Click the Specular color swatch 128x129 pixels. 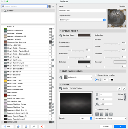(120, 62)
